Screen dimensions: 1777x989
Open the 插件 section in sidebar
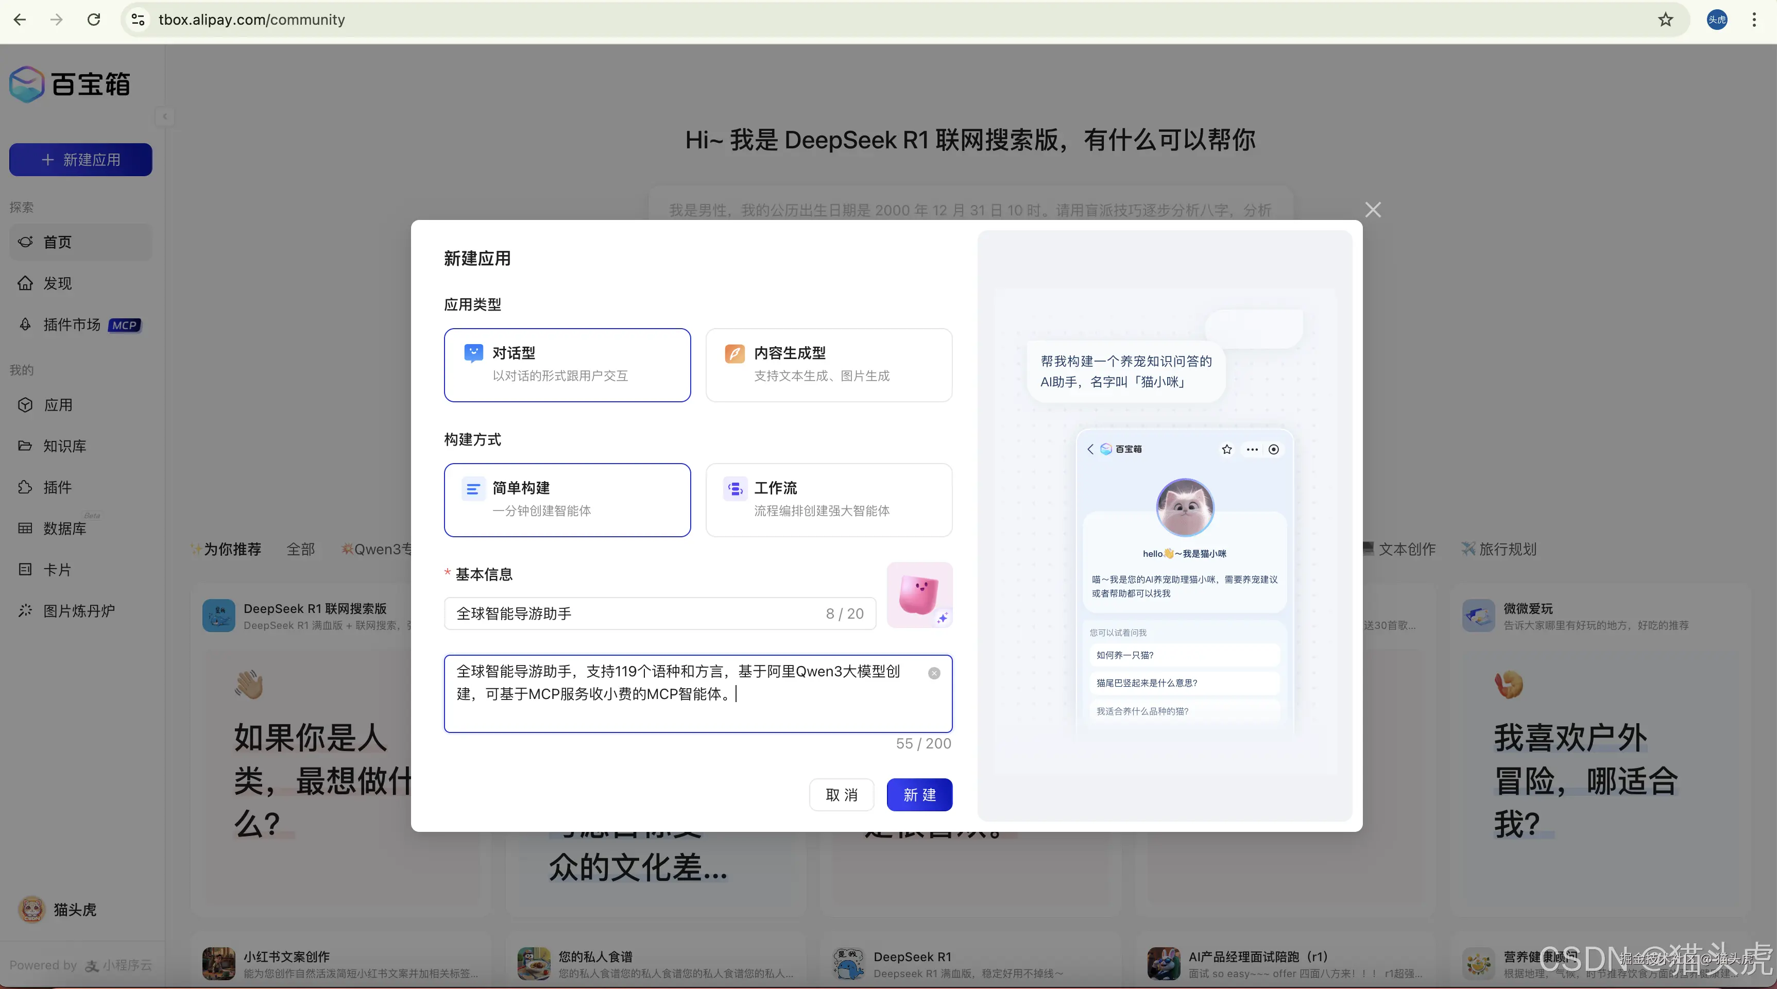coord(57,487)
